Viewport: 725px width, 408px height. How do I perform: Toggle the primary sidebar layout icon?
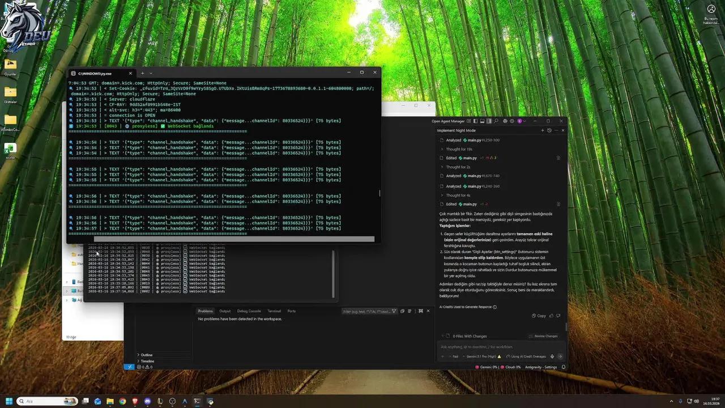click(476, 121)
